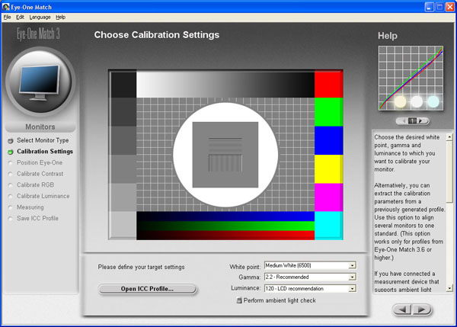
Task: Click the Help gamma curve graph thumbnail
Action: coord(411,78)
